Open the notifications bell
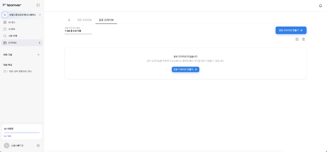 coord(321,6)
